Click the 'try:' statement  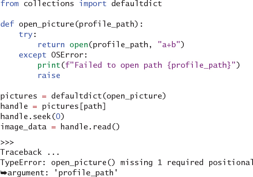(28, 34)
